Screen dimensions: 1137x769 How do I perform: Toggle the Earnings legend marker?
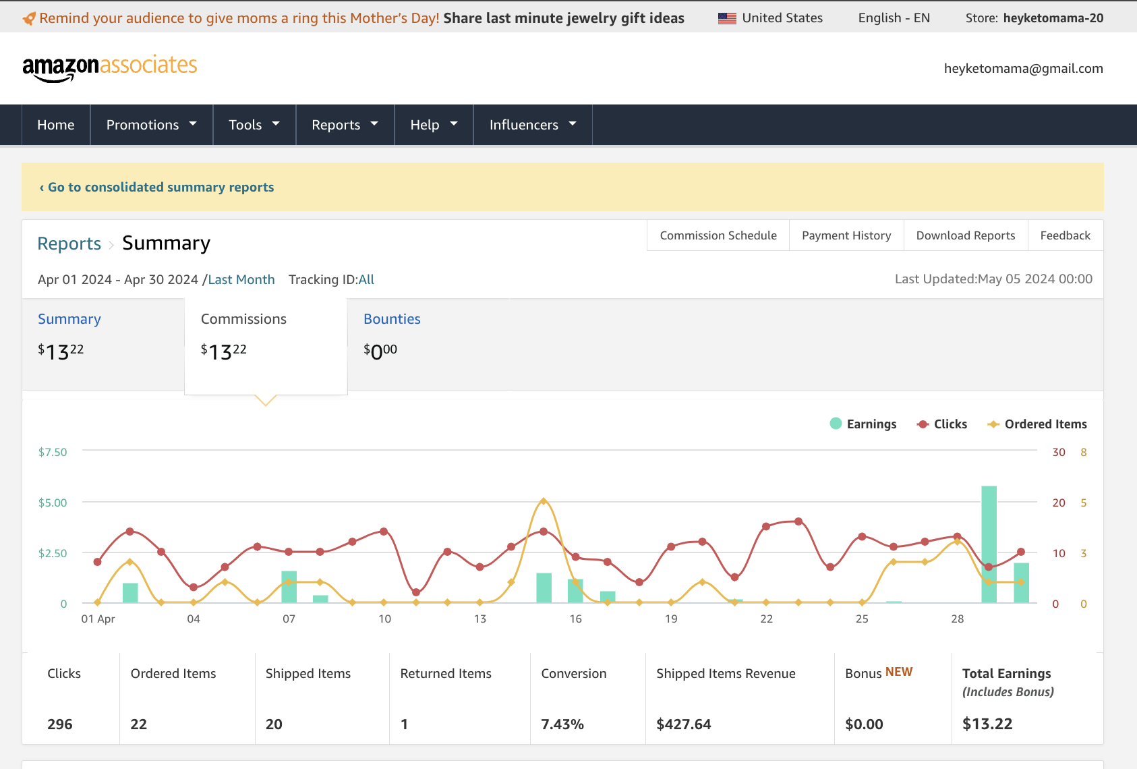(x=836, y=424)
